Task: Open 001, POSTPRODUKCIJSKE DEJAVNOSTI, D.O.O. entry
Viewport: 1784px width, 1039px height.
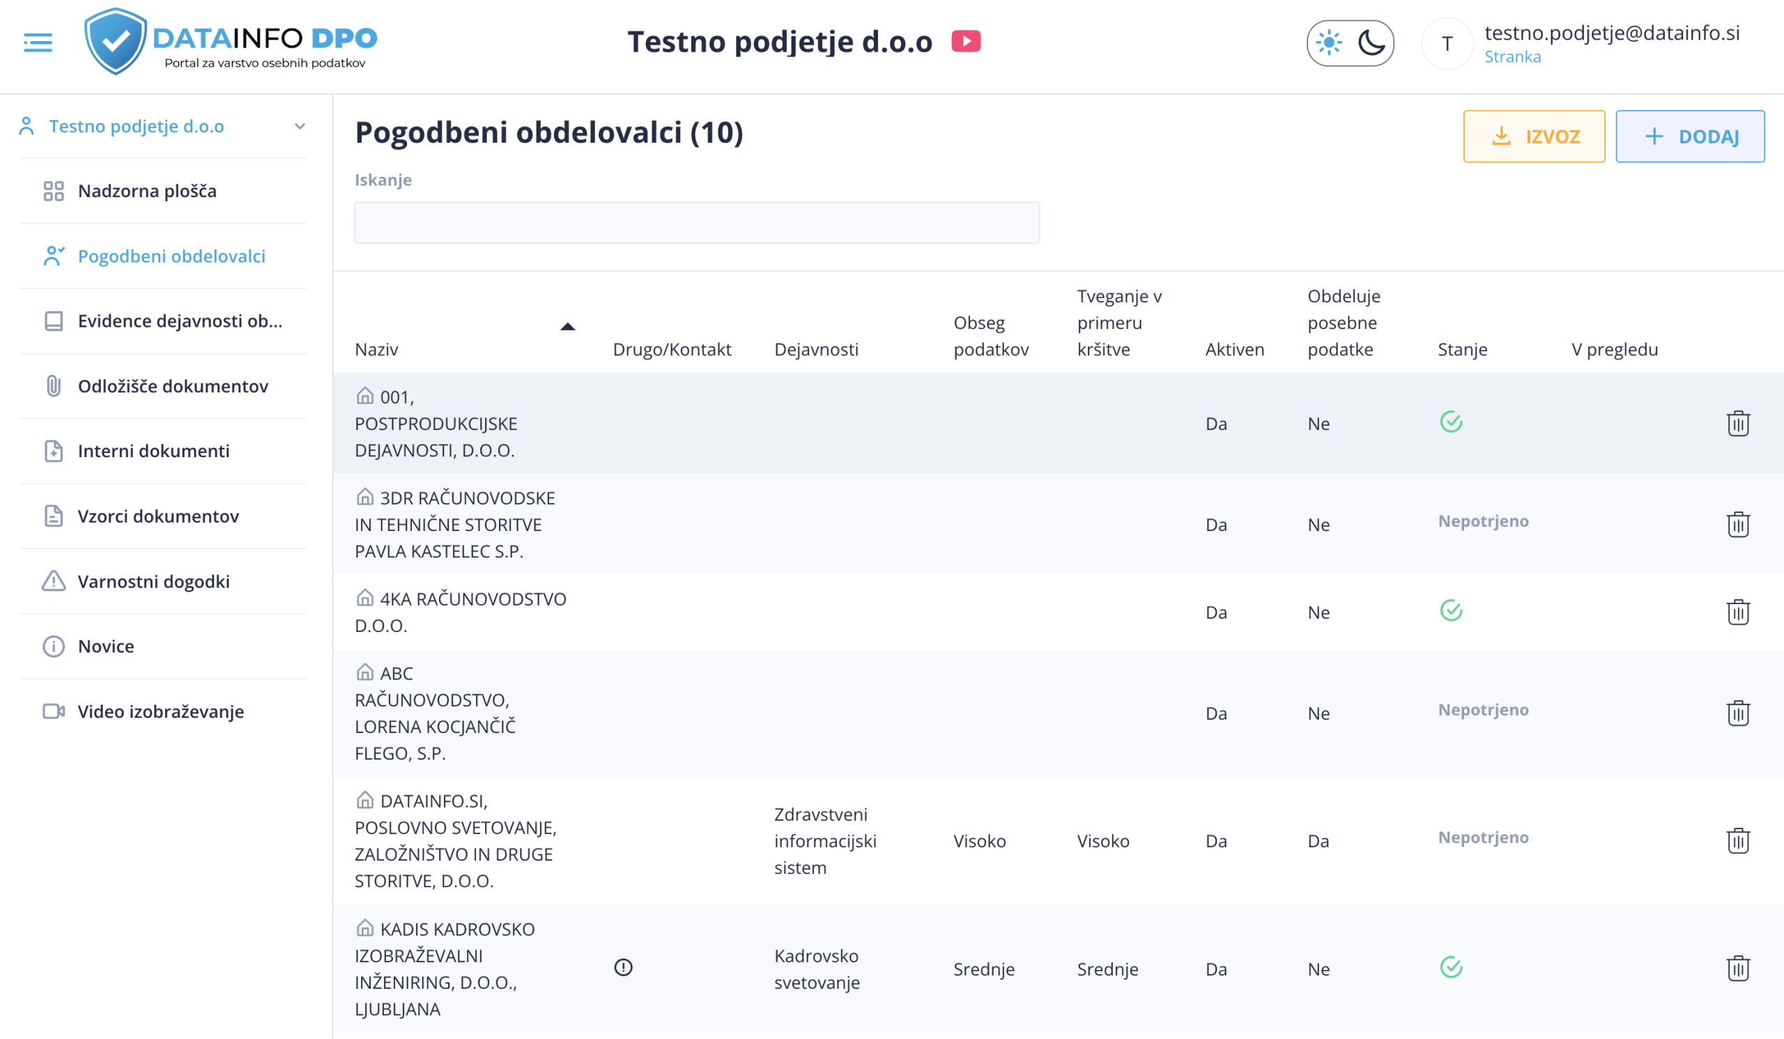Action: coord(436,423)
